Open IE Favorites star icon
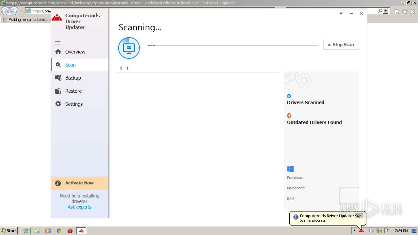The height and width of the screenshot is (235, 418). [x=405, y=11]
